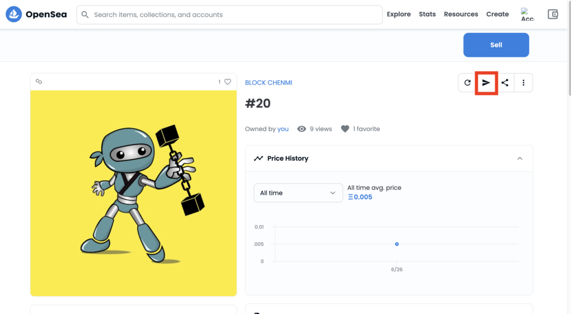
Task: Click the Price History trend icon
Action: 259,159
